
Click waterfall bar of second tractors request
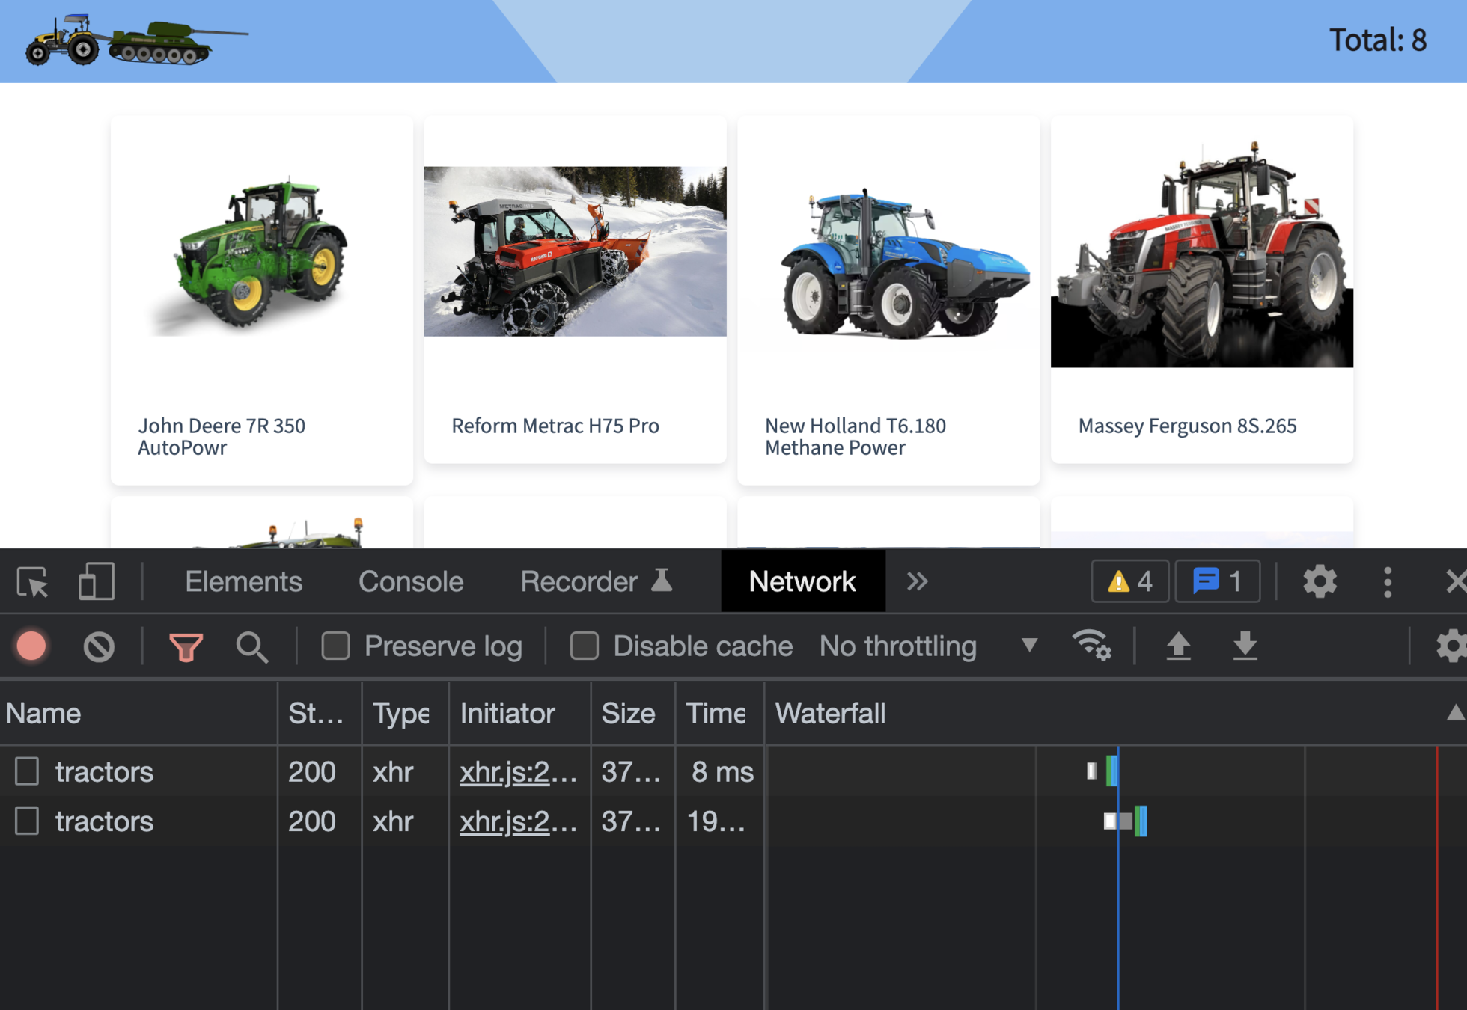pyautogui.click(x=1126, y=821)
